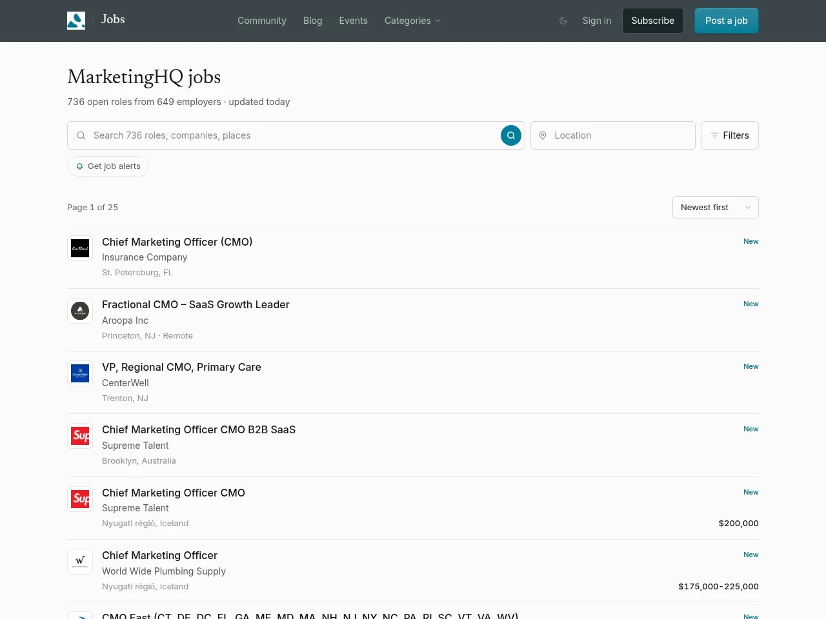Click New badge on Fractional CMO row

pyautogui.click(x=751, y=304)
